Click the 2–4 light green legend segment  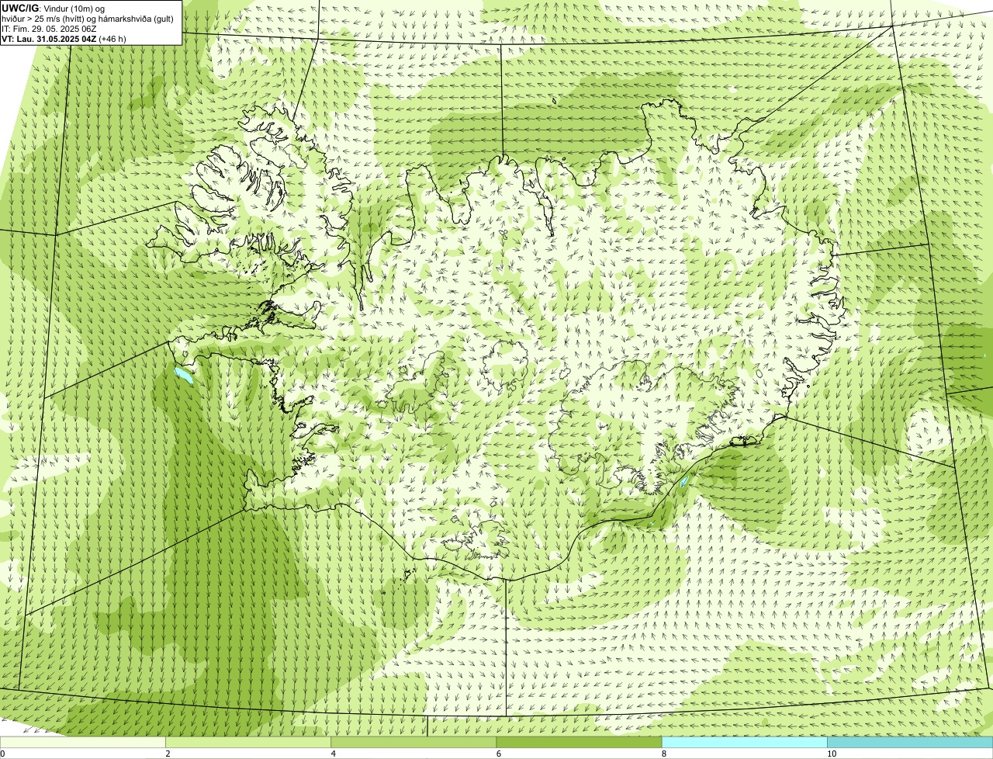tap(248, 742)
